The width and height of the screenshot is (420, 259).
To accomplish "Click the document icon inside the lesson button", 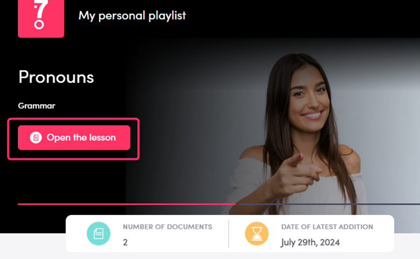I will pyautogui.click(x=36, y=138).
